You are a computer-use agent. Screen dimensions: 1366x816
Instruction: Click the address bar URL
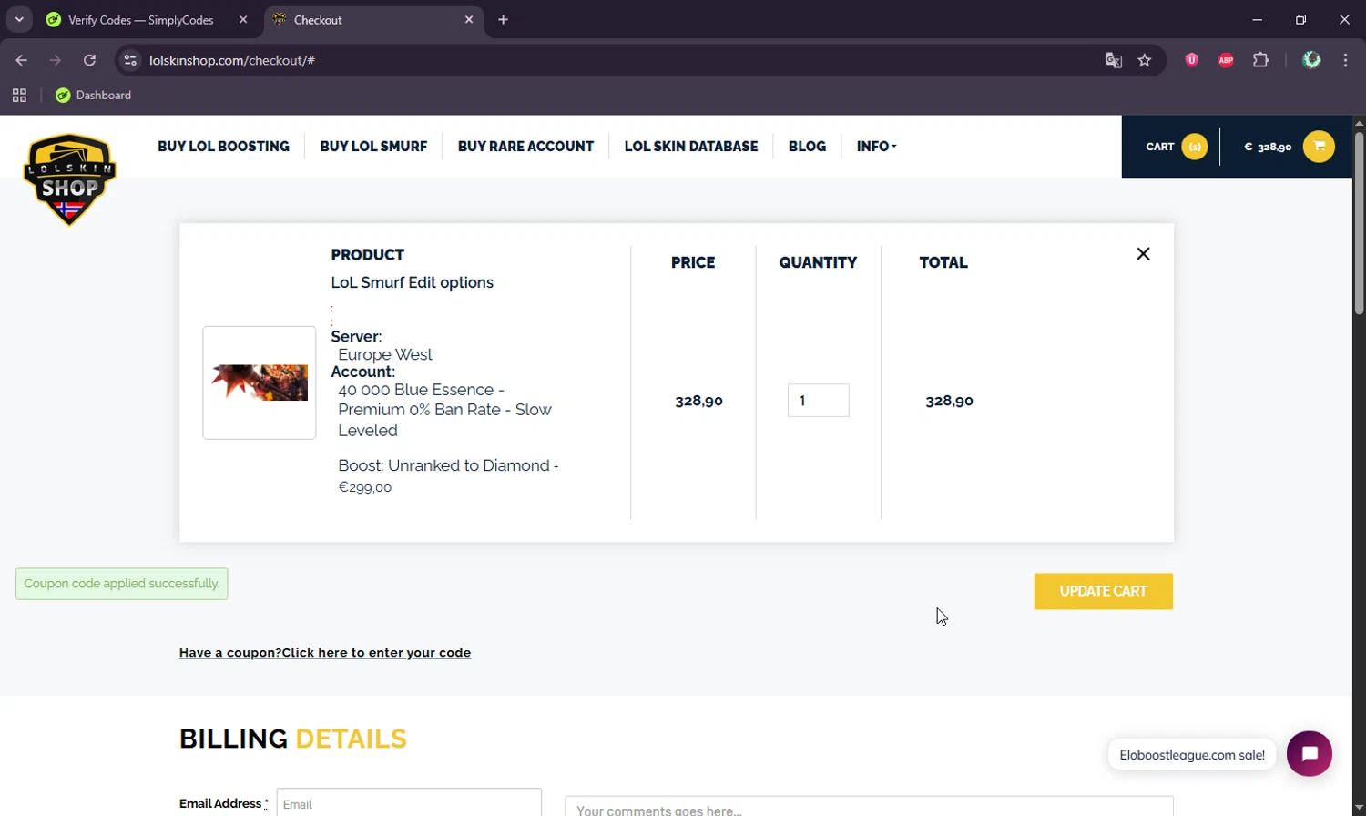pyautogui.click(x=232, y=60)
